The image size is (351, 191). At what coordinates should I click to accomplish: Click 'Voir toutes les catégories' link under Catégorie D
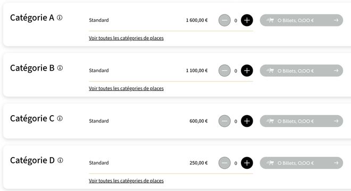126,181
